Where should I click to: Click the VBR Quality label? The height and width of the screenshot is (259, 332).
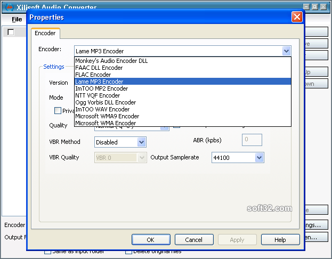(64, 157)
